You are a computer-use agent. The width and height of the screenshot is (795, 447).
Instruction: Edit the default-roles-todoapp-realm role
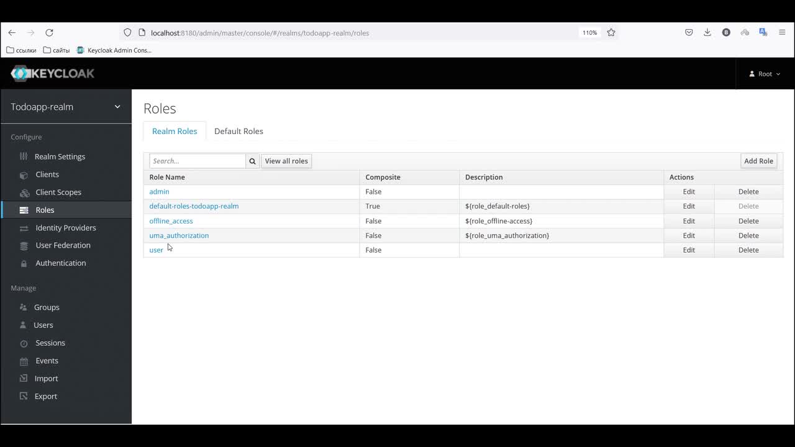tap(689, 206)
